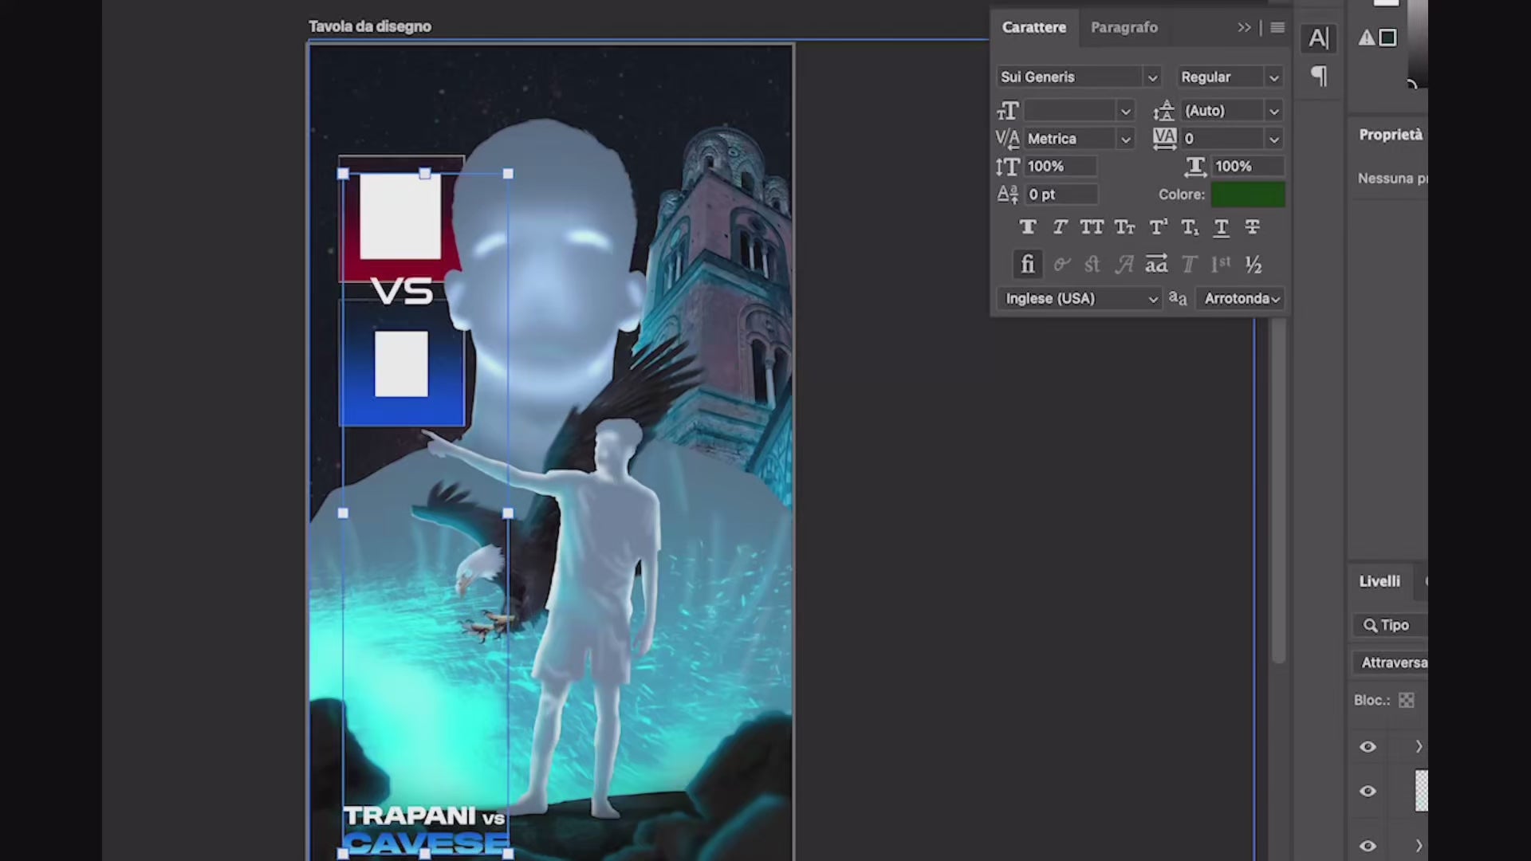
Task: Open the tracking value dropdown
Action: (1273, 139)
